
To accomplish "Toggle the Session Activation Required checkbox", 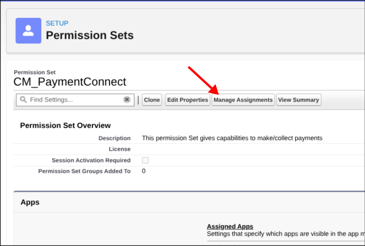I will click(x=145, y=160).
